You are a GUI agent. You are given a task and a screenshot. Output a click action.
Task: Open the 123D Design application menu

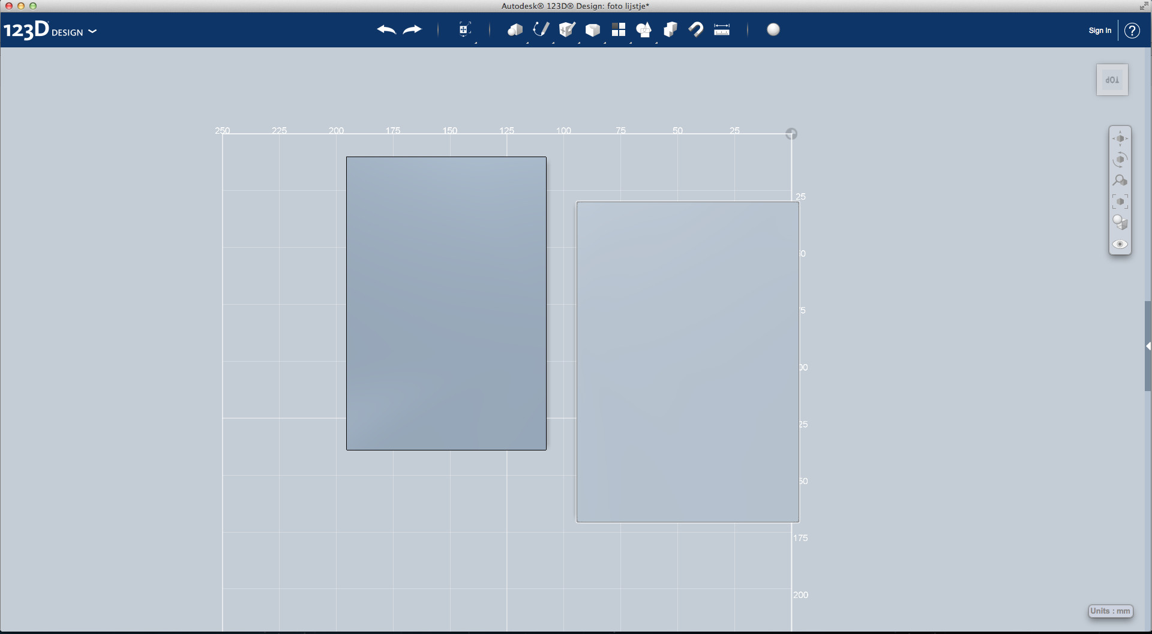pyautogui.click(x=50, y=30)
